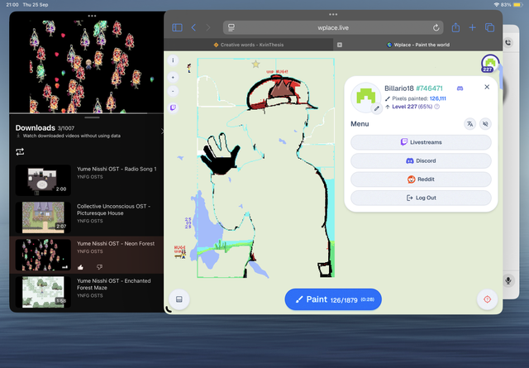Viewport: 529px width, 368px height.
Task: Show the Safari tab overview
Action: 489,27
